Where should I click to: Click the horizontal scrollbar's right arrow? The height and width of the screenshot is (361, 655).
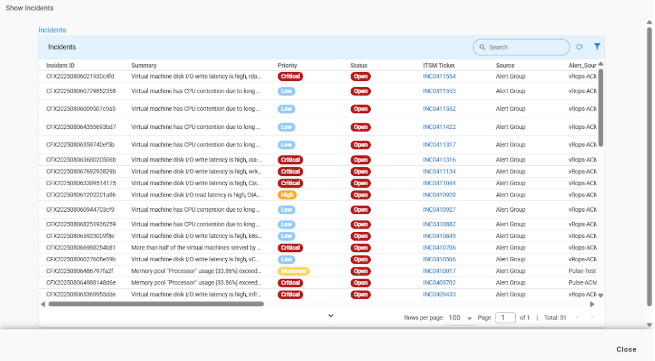coord(592,304)
